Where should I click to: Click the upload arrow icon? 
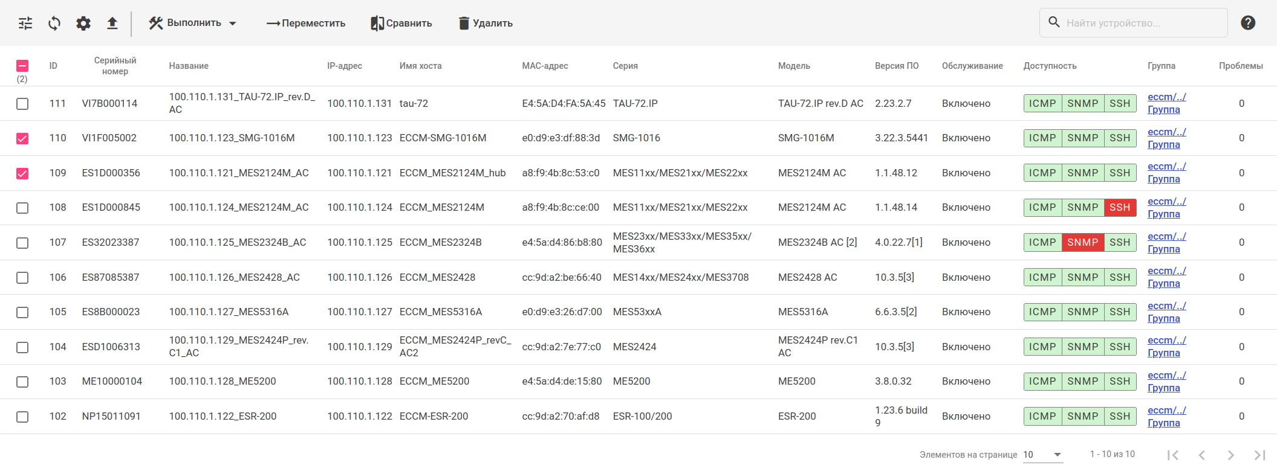(112, 24)
